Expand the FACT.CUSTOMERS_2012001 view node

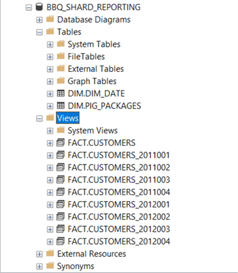[50, 205]
